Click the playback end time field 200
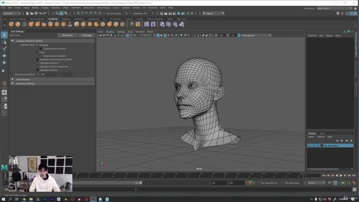The image size is (359, 202). click(x=237, y=183)
